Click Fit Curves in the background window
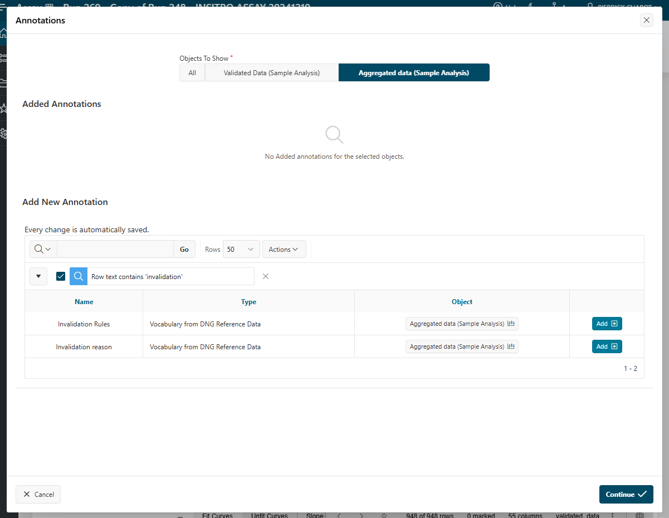Screen dimensions: 669x518 coord(217,515)
